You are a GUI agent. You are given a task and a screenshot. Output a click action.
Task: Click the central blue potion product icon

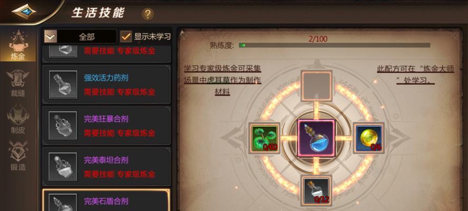(316, 138)
